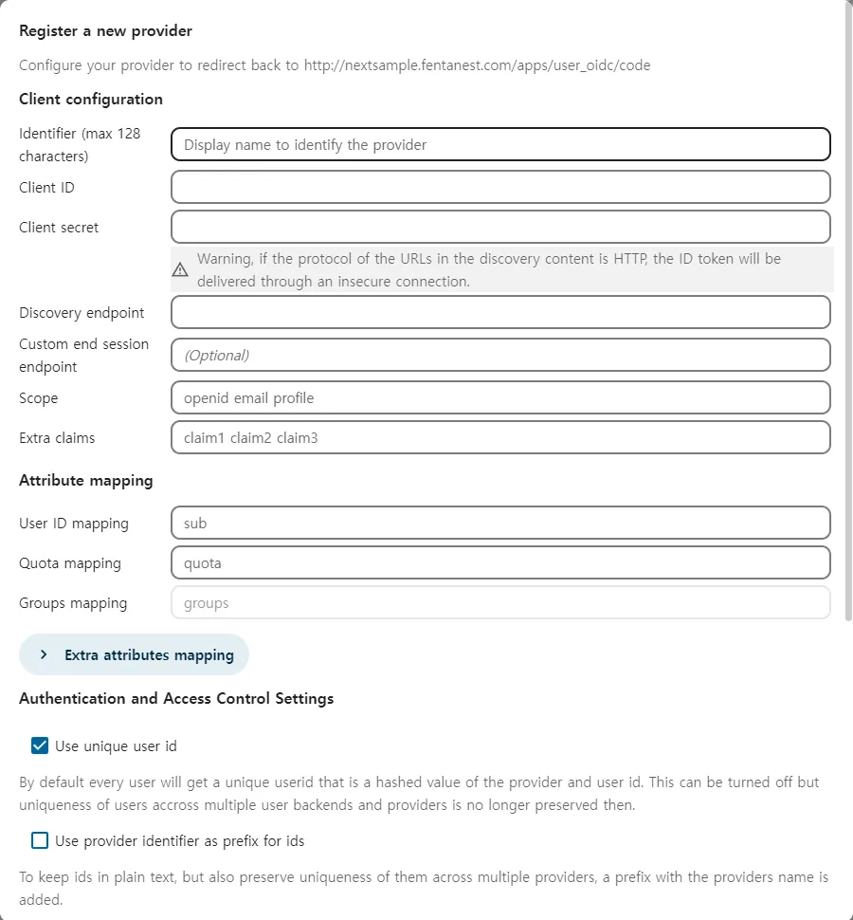The image size is (853, 920).
Task: Click the warning triangle icon
Action: [x=180, y=268]
